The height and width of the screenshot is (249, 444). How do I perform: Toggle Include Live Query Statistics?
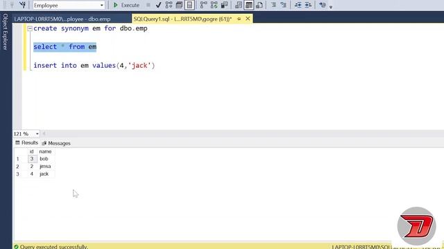tap(214, 5)
